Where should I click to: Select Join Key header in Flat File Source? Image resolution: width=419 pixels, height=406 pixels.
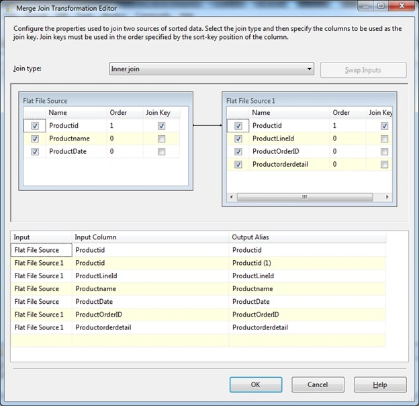(162, 113)
